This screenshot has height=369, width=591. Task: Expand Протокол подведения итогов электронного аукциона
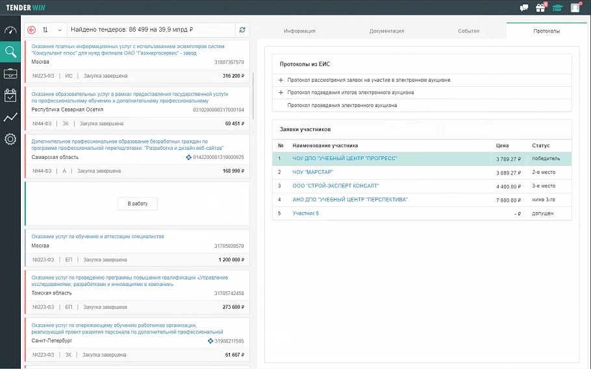click(281, 93)
